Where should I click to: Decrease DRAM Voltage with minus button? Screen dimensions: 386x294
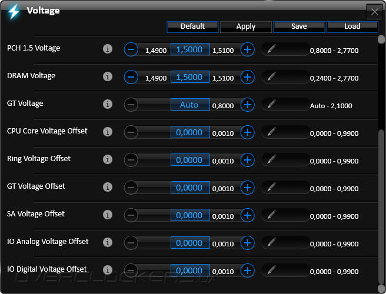click(x=131, y=77)
